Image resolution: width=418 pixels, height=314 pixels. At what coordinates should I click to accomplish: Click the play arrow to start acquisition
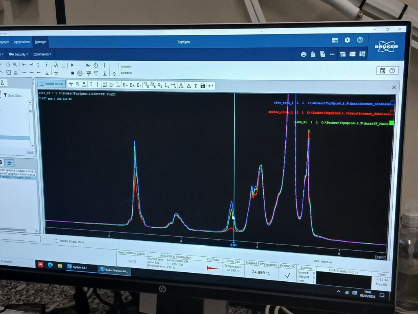(x=72, y=65)
